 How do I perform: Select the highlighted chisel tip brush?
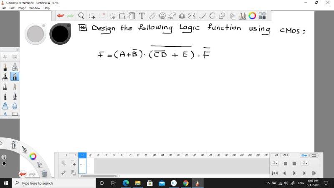click(15, 76)
